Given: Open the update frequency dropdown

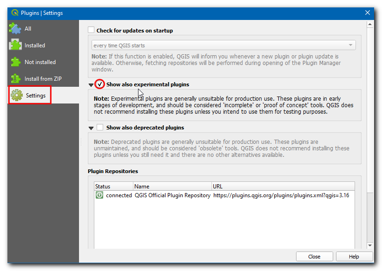Looking at the screenshot, I should 224,45.
